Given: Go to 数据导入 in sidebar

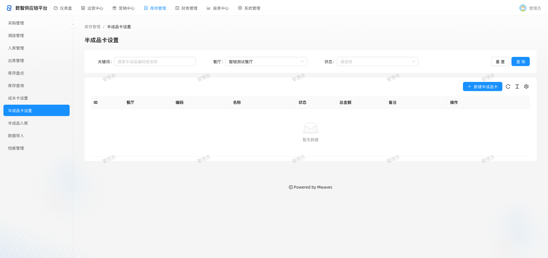Looking at the screenshot, I should (x=37, y=136).
